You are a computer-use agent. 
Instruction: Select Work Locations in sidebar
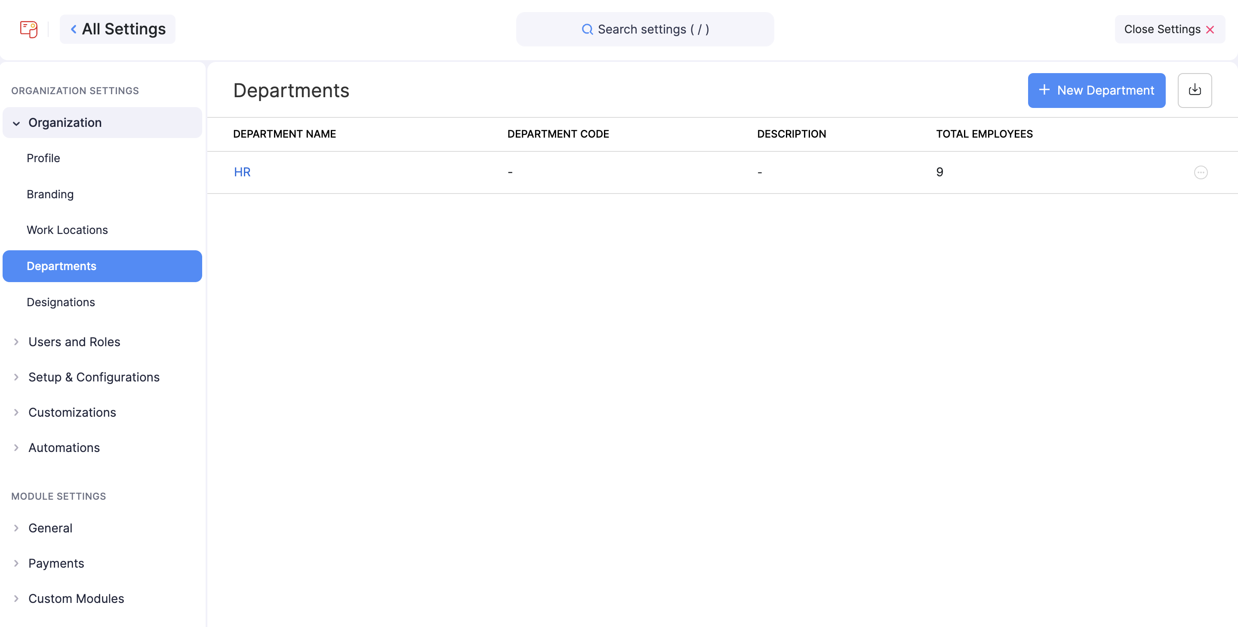pos(67,230)
